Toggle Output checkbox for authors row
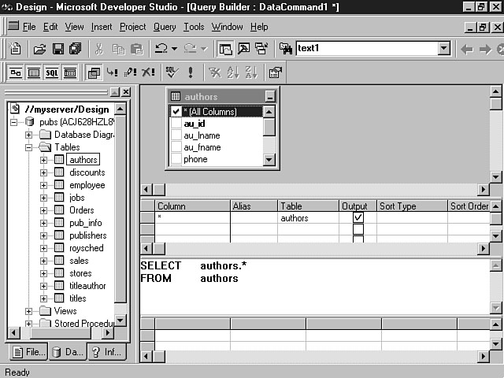This screenshot has width=504, height=378. pyautogui.click(x=358, y=218)
